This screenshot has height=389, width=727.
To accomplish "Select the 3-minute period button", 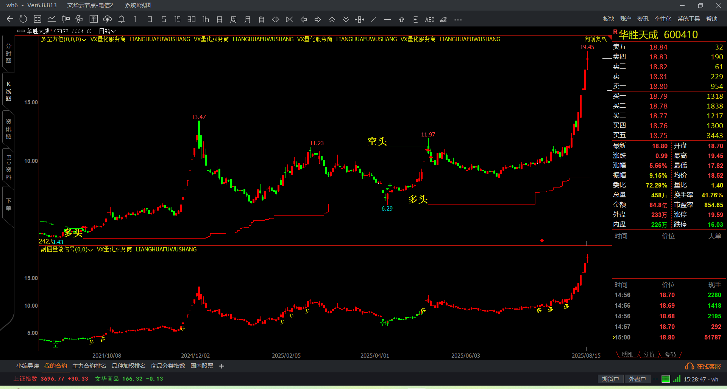I will 150,19.
